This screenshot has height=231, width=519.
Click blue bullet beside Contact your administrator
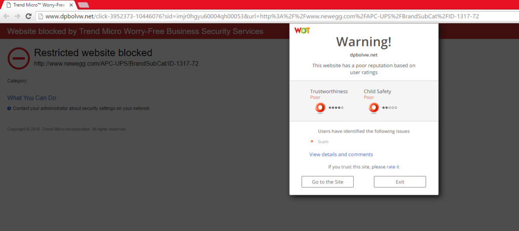[9, 108]
